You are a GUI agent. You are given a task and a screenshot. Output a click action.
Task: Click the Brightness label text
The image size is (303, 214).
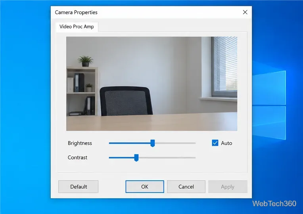[80, 143]
